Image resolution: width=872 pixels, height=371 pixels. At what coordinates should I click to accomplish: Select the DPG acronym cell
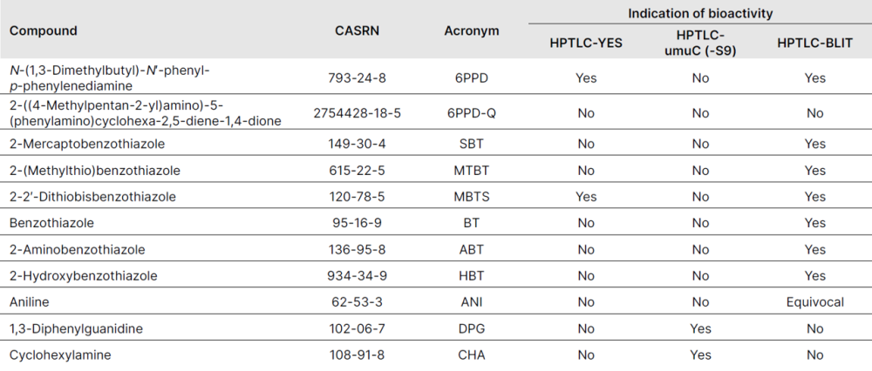[x=472, y=328]
